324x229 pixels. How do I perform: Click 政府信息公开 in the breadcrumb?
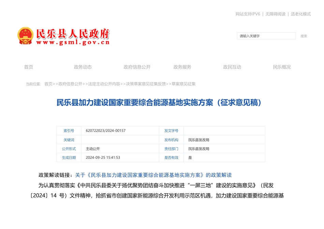point(70,84)
